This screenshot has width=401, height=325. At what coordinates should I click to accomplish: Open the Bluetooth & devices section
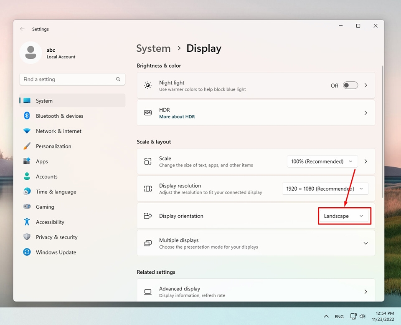pos(60,116)
